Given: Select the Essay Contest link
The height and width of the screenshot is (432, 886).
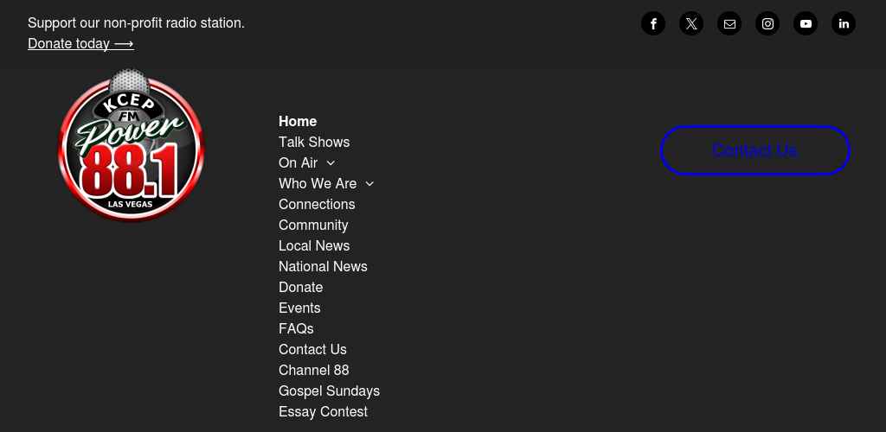Looking at the screenshot, I should click(x=324, y=412).
